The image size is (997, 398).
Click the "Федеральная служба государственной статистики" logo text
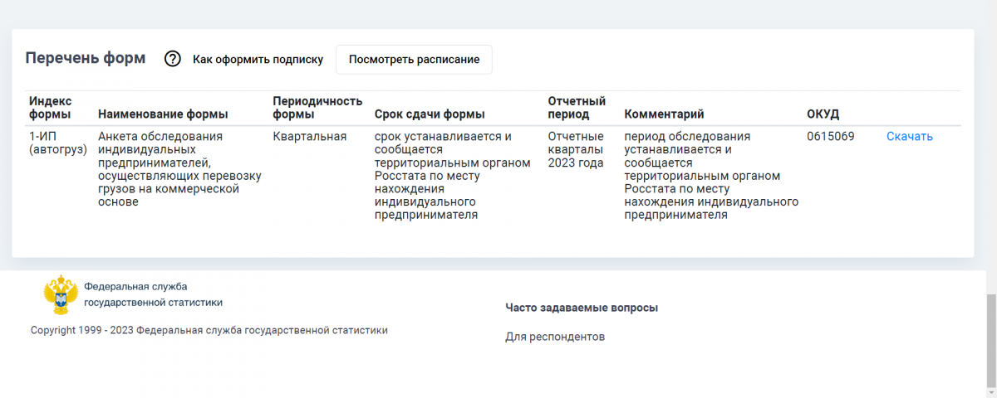(x=153, y=294)
